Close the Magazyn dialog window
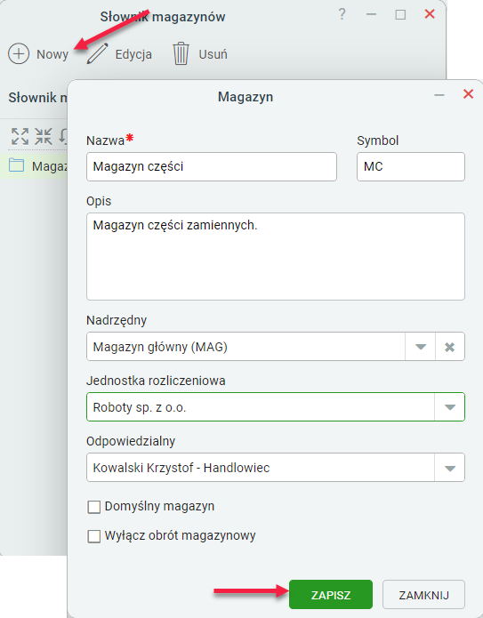 coord(468,94)
